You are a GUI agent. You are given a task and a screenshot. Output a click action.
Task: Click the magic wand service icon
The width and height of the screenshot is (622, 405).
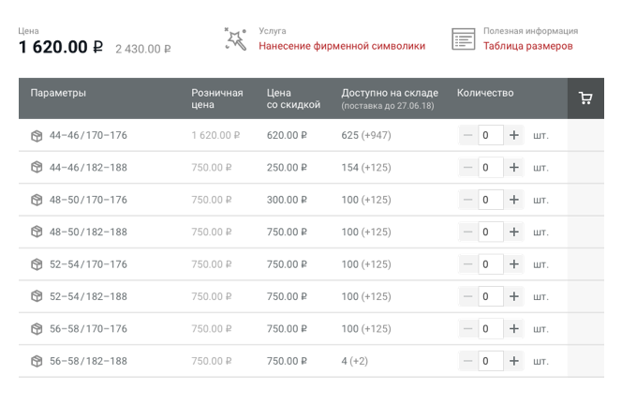[x=236, y=39]
